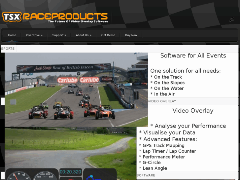Click 'One solution for all needs' text

(x=186, y=71)
